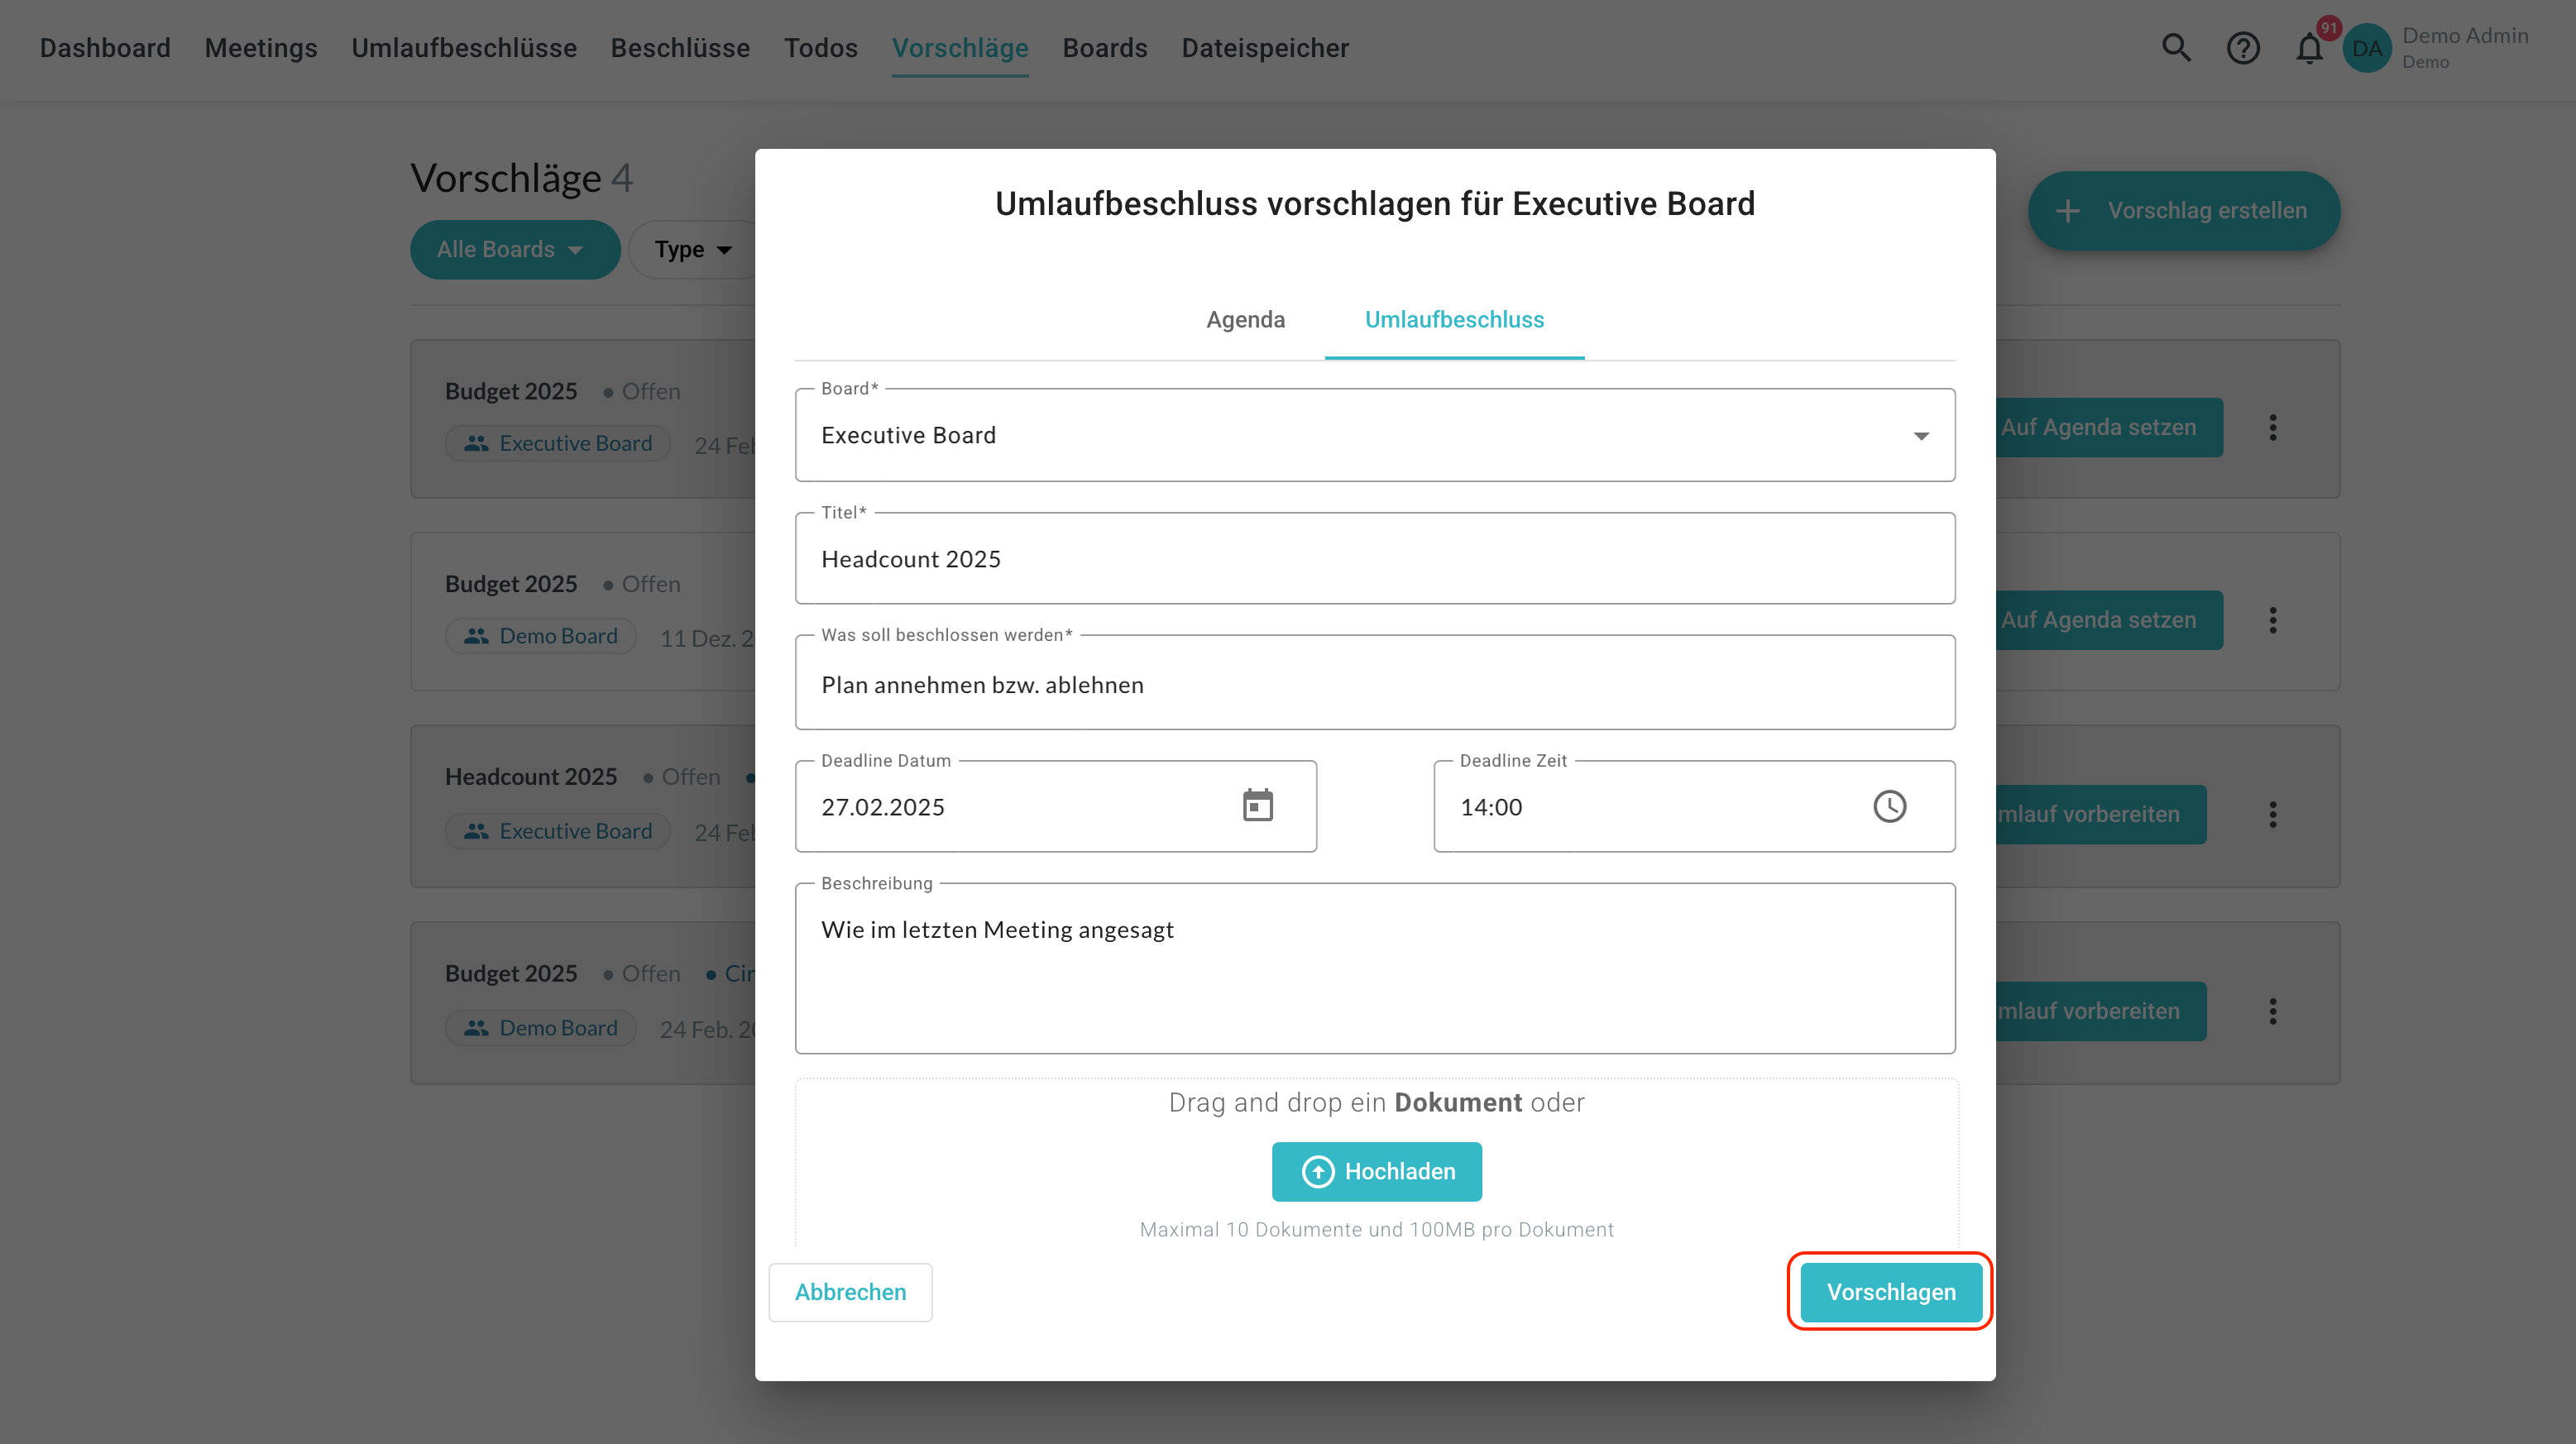Click the Vorschlagen submit button
This screenshot has height=1444, width=2576.
click(1890, 1292)
